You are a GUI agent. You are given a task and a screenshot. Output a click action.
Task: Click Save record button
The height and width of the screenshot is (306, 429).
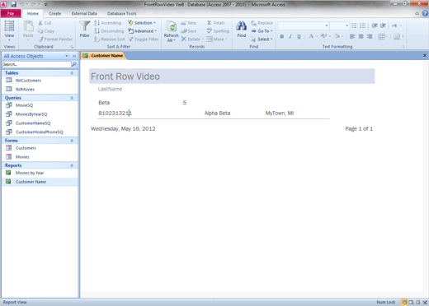(189, 31)
